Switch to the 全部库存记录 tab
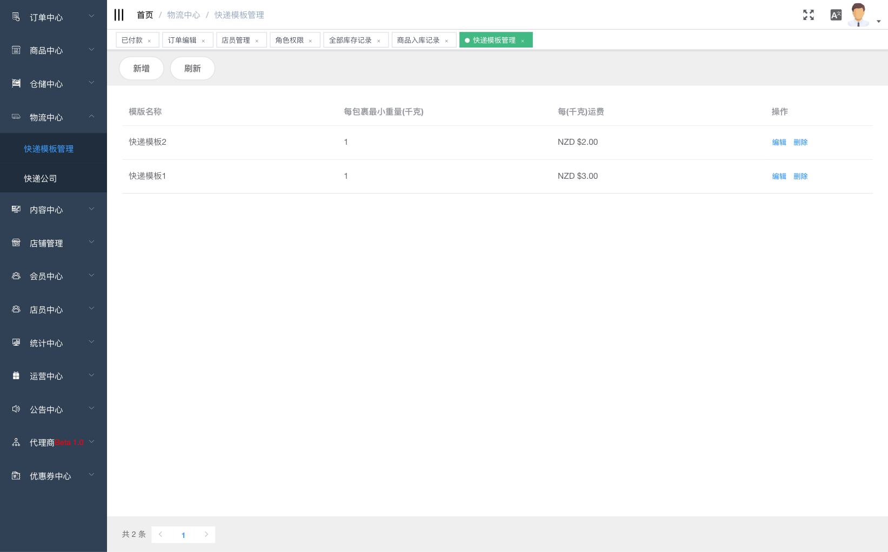888x552 pixels. (x=350, y=41)
